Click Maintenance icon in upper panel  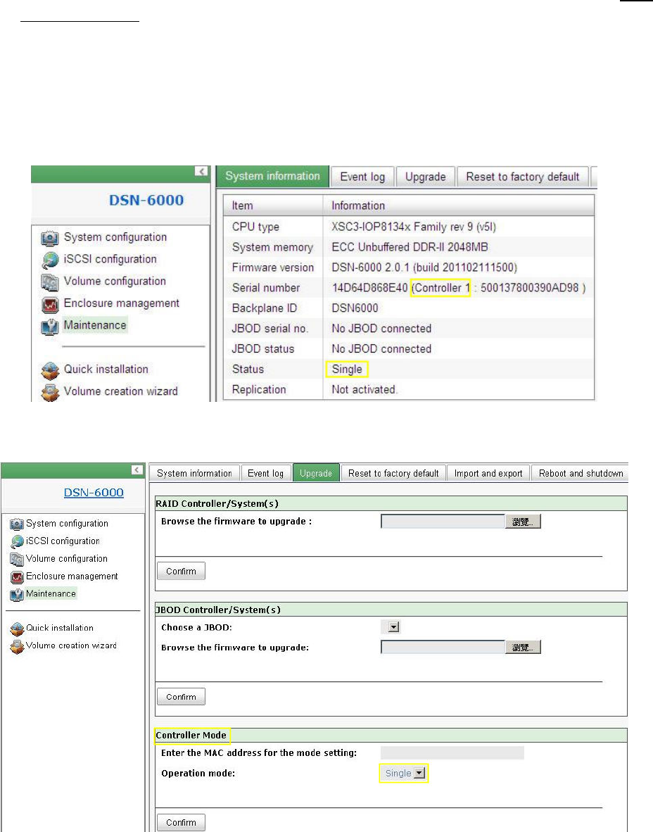[x=50, y=327]
